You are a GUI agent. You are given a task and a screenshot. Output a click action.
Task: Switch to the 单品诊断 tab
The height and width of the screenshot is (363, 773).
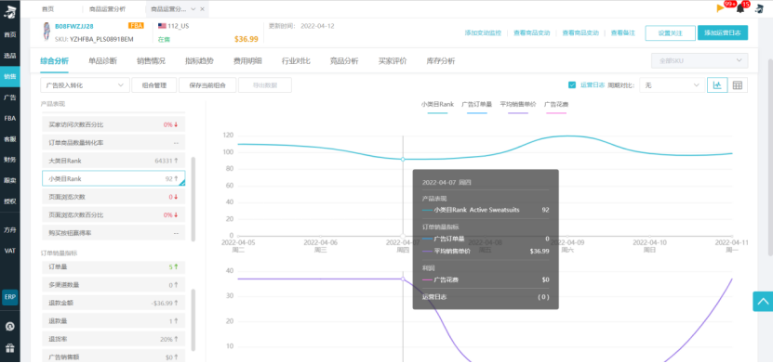pos(102,61)
